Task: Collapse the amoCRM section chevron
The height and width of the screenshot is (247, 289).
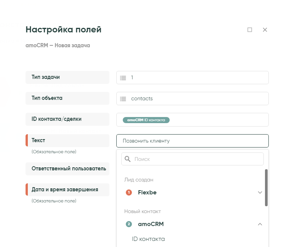Action: pos(260,224)
